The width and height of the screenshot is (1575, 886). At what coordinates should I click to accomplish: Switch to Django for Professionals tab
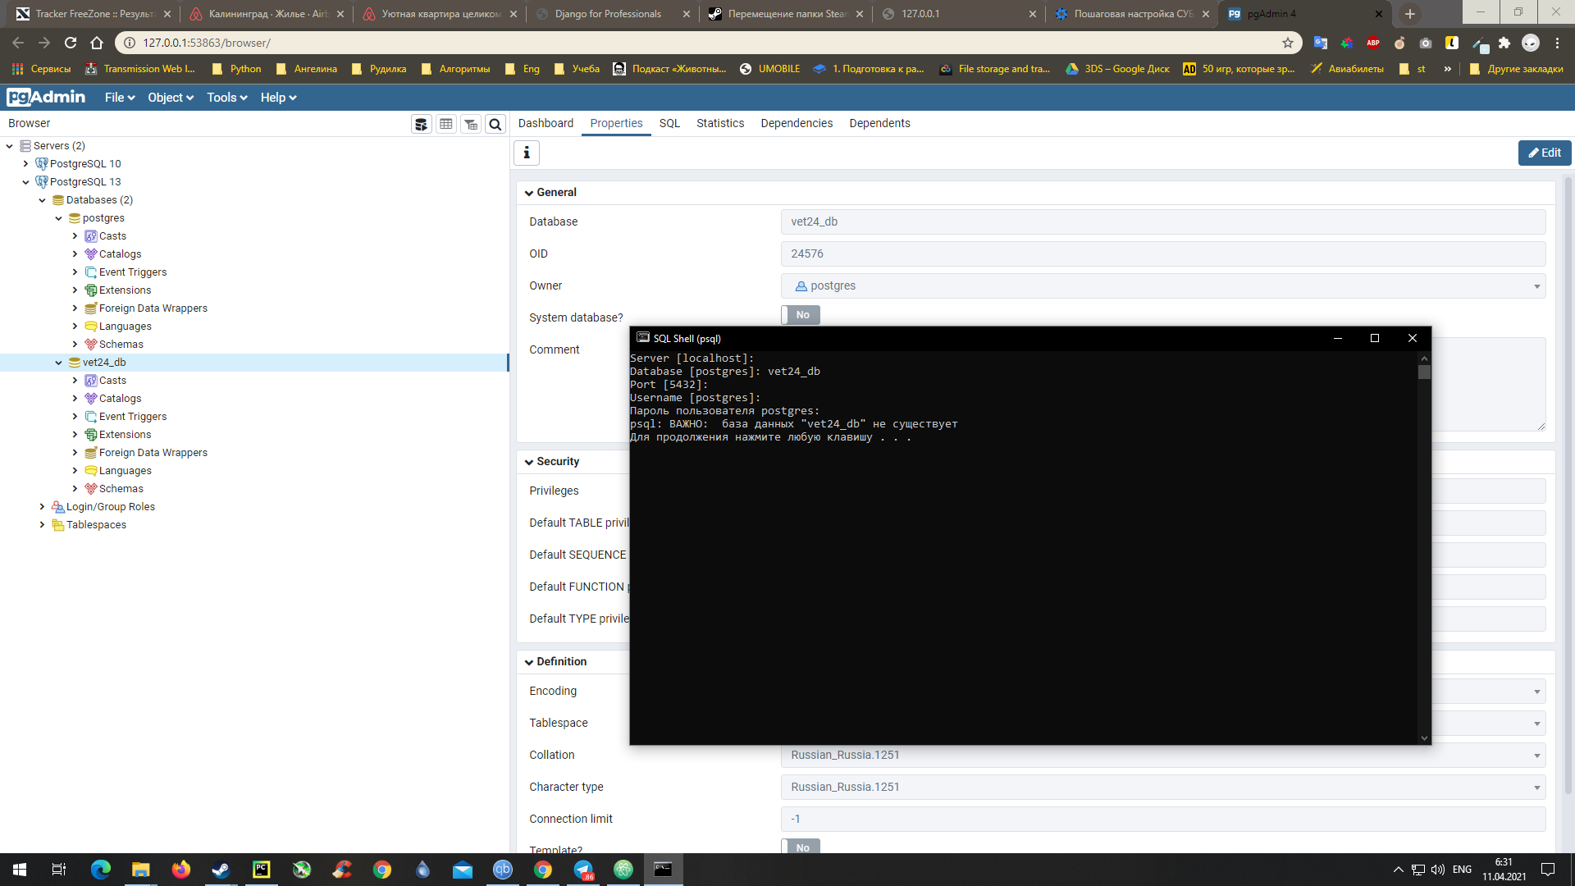(611, 14)
